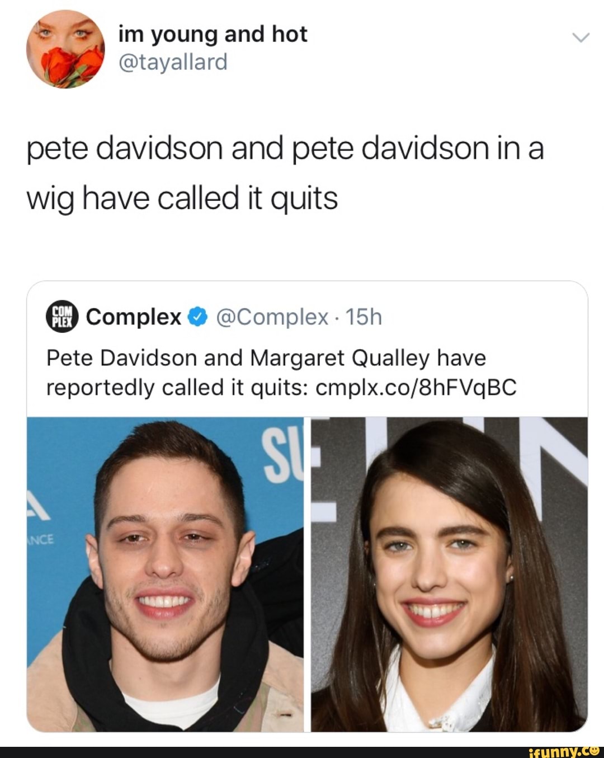Open the 15h timestamp on quoted tweet
Screen dimensions: 604x758
[364, 317]
